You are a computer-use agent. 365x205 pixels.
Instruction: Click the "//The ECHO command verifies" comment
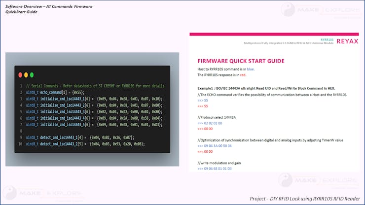tap(272, 95)
